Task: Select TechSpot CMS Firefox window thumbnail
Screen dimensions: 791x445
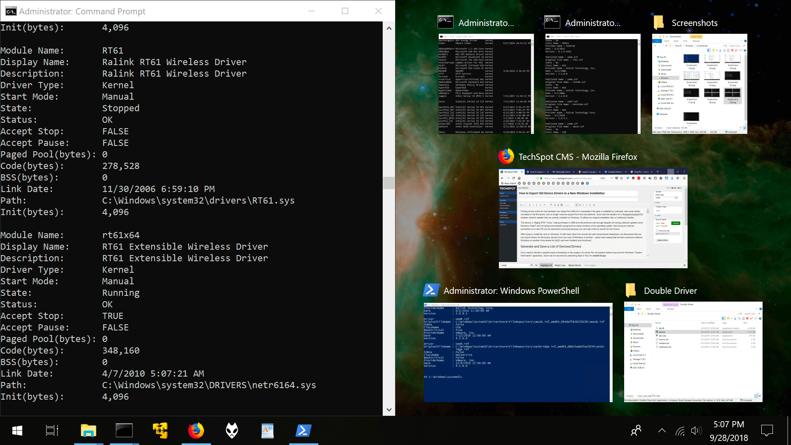Action: (593, 218)
